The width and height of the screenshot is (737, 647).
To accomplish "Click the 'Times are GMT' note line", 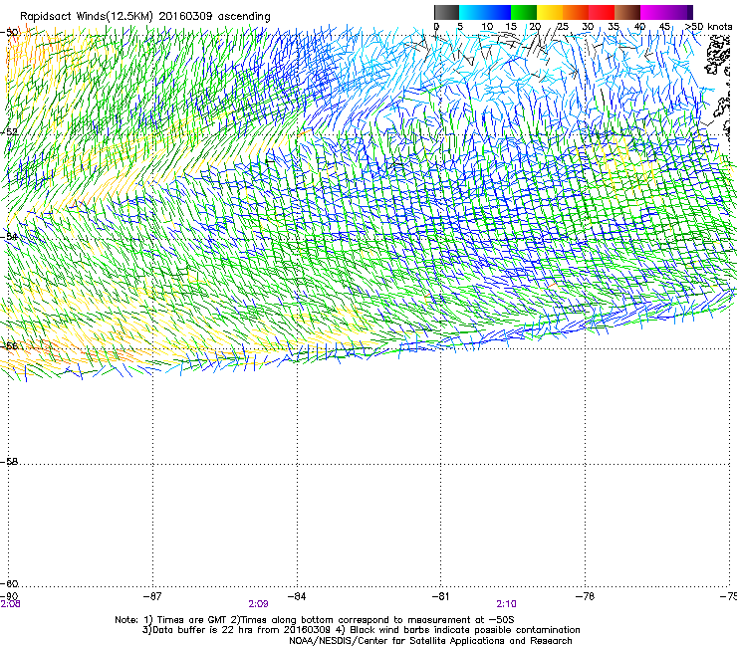I will (x=314, y=620).
